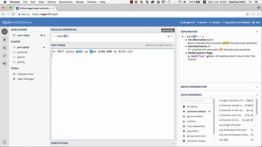Open the @regex101 Twitter link
Image resolution: width=262 pixels, height=147 pixels.
(187, 22)
